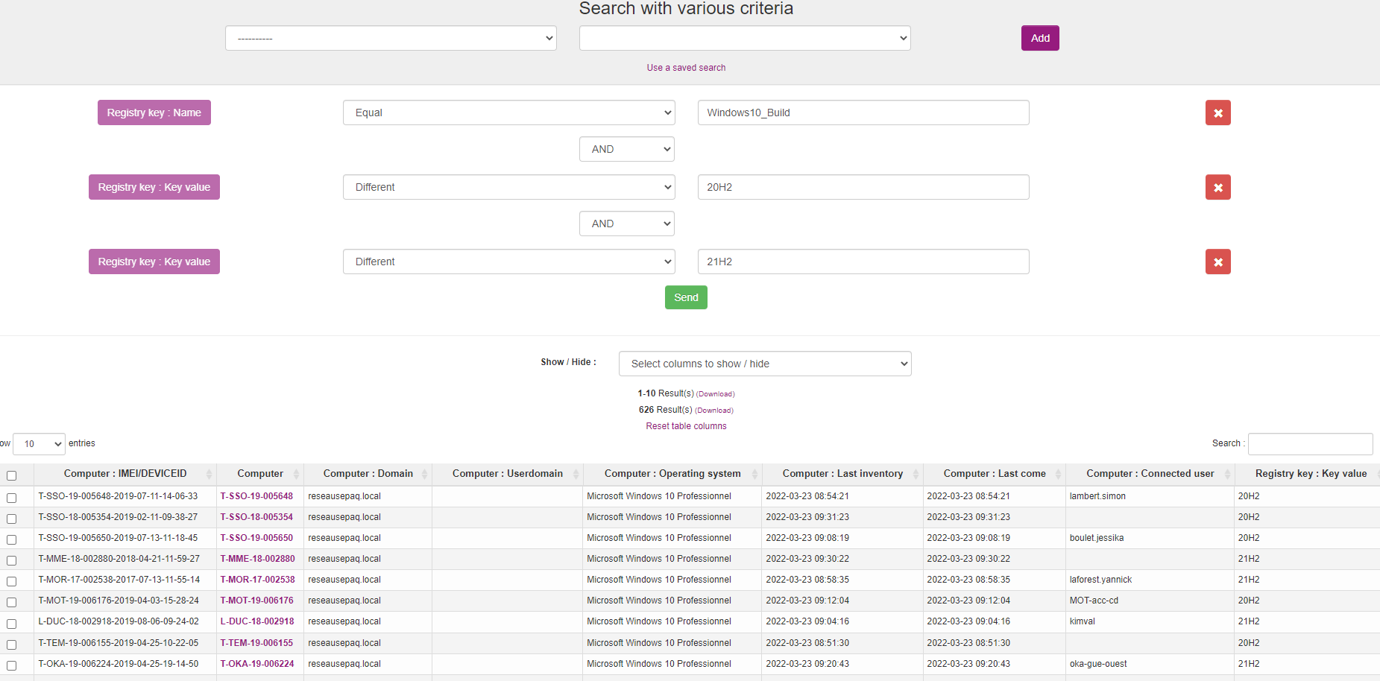Sort by 'Computer : Last inventory'
The width and height of the screenshot is (1380, 681).
(842, 474)
